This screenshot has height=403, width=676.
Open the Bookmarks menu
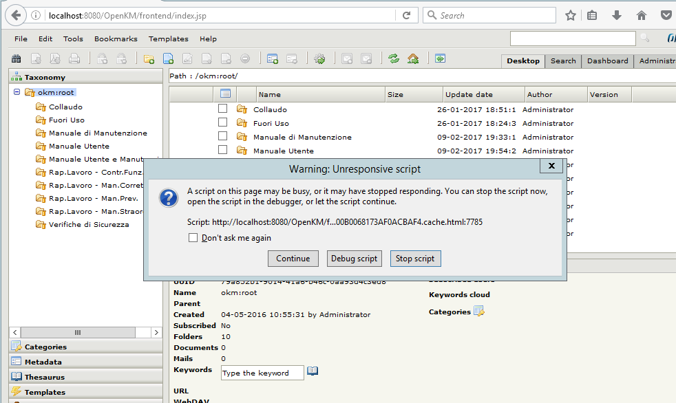[116, 39]
